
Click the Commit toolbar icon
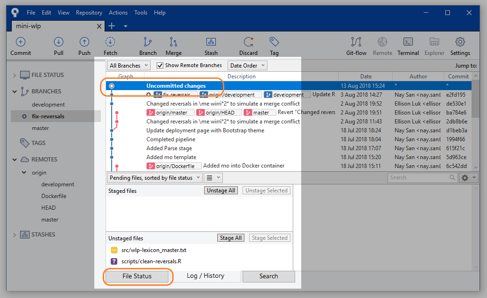pos(20,46)
